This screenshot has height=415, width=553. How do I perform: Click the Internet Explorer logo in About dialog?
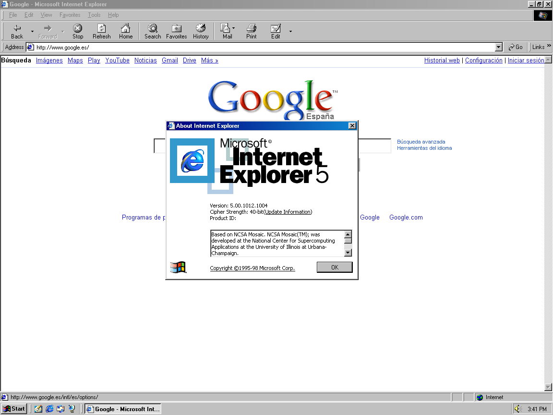click(192, 160)
